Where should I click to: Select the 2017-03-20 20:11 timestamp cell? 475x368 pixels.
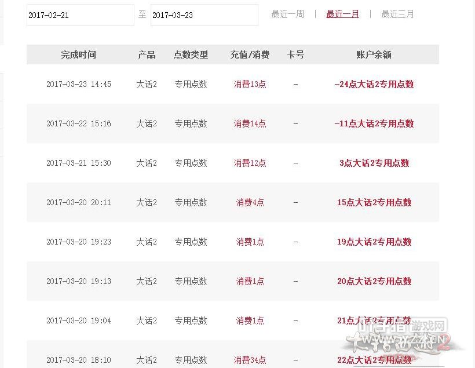tap(78, 202)
